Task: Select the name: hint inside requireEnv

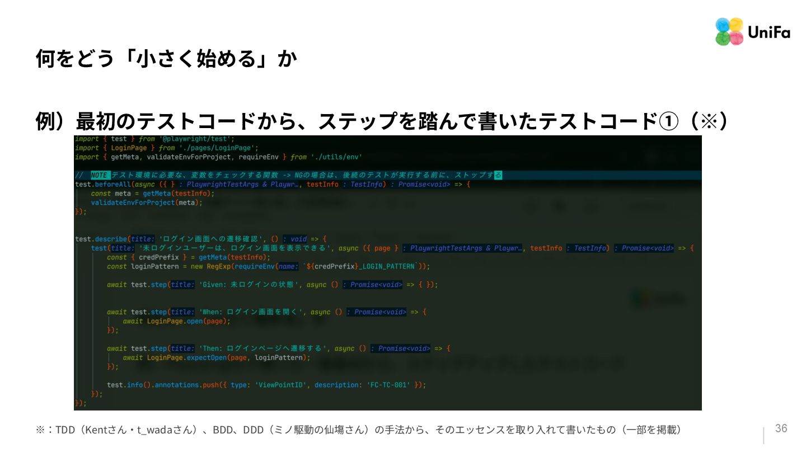Action: [288, 266]
